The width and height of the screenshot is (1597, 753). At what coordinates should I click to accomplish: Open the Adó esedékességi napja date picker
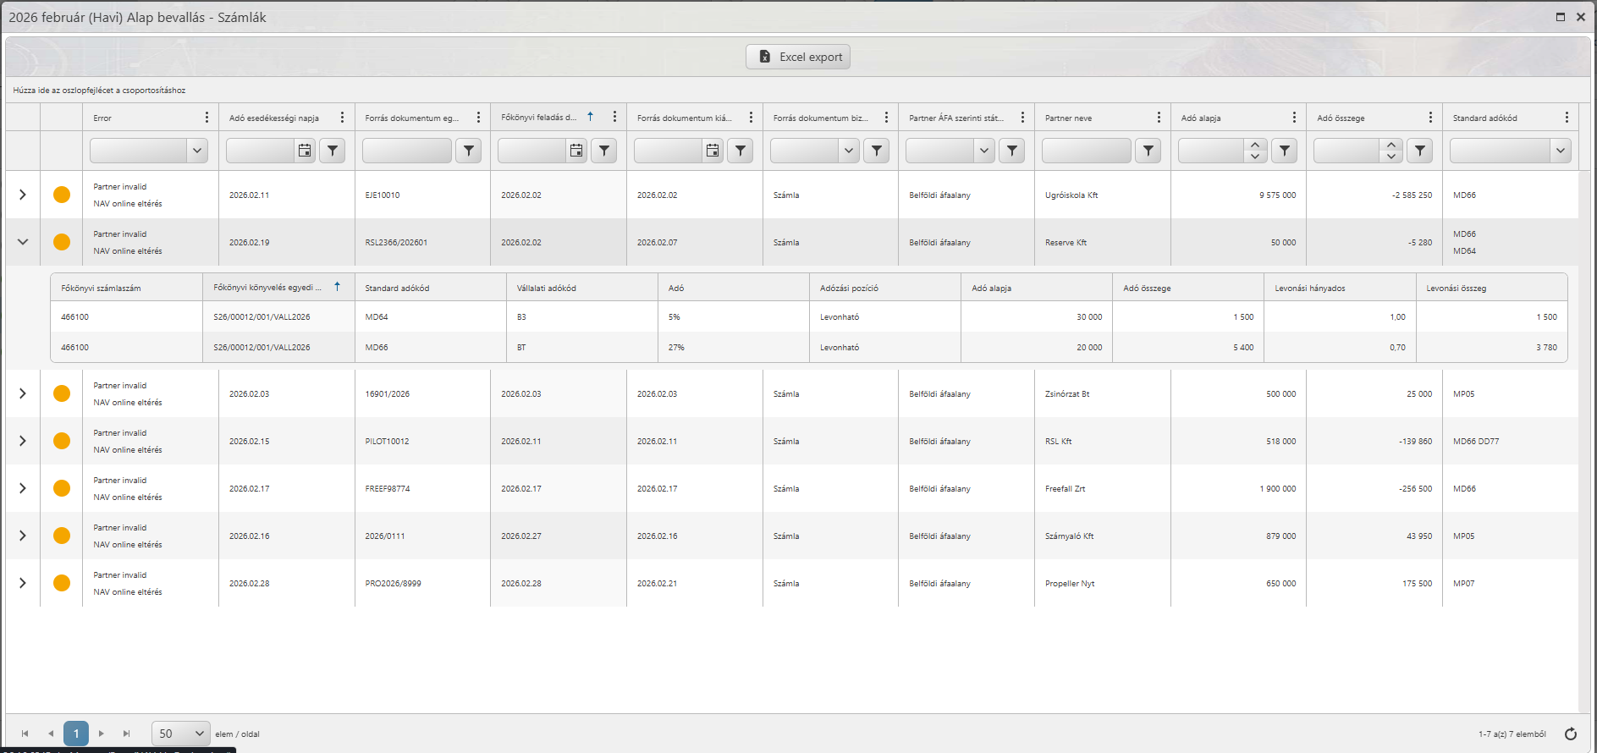coord(305,151)
